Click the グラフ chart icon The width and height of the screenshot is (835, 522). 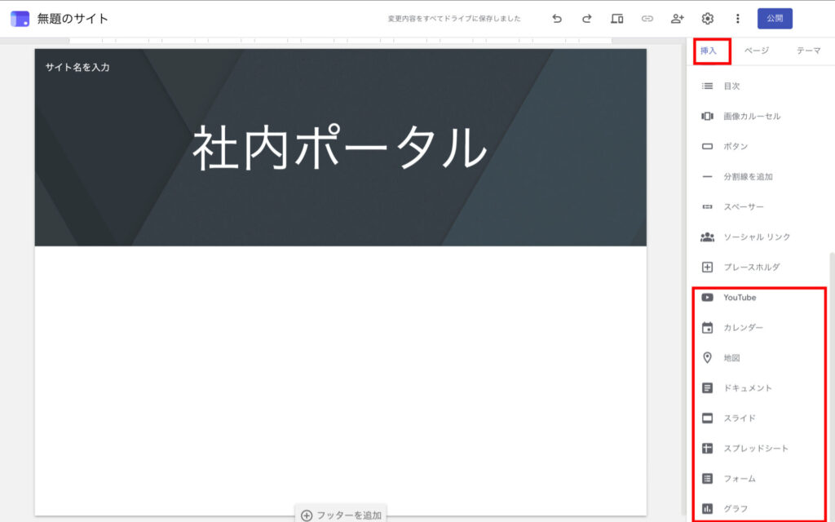point(707,509)
